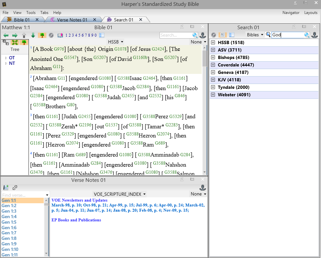Screen dimensions: 321x258
Task: Click the anchor icon in Verse Notes pane
Action: (202, 187)
